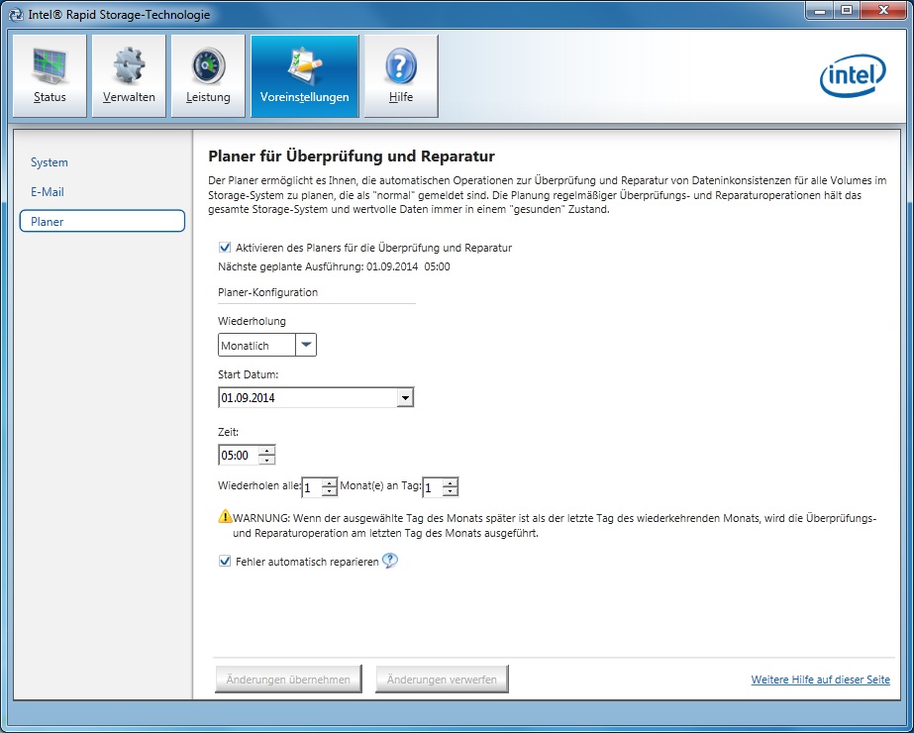Open the Start Datum date picker arrow
Screen dimensions: 914x733
point(405,397)
